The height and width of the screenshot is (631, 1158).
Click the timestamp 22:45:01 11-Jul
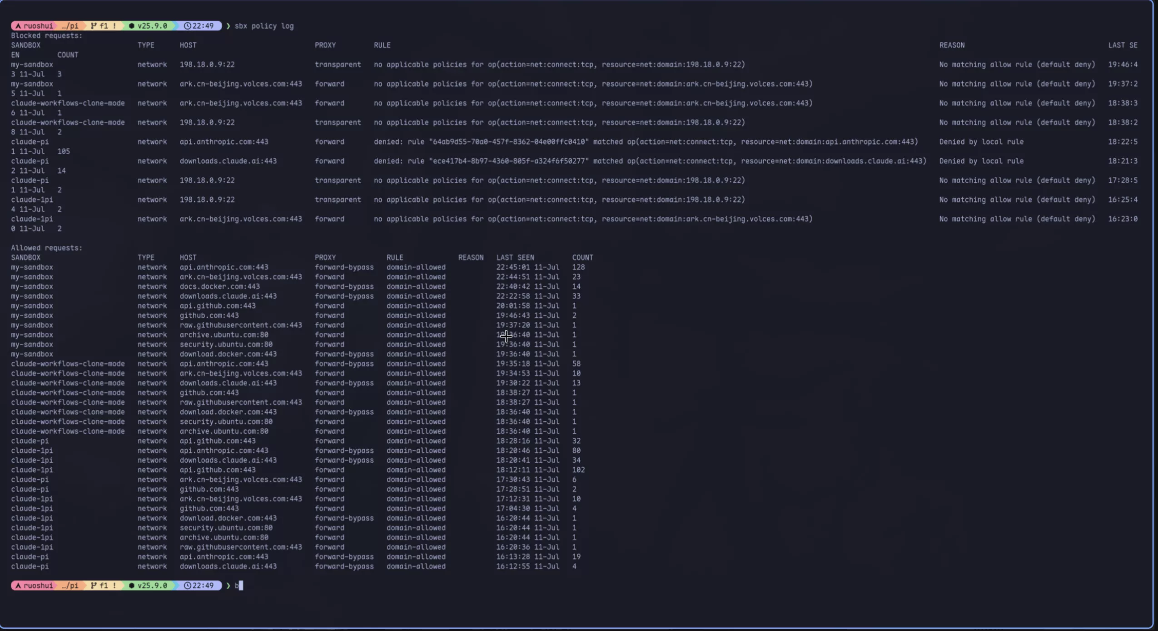tap(527, 267)
